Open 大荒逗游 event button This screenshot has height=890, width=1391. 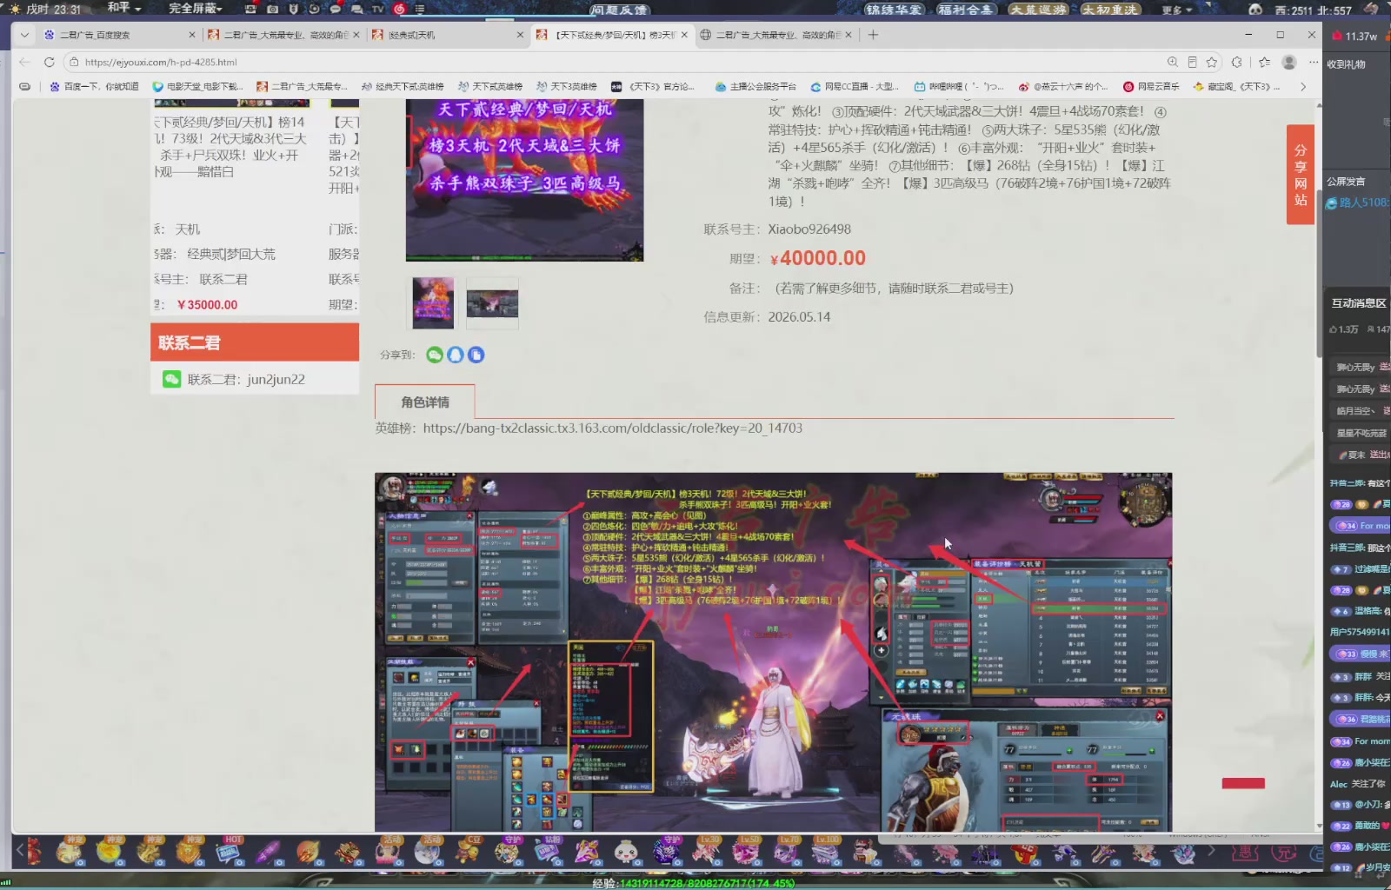1038,10
